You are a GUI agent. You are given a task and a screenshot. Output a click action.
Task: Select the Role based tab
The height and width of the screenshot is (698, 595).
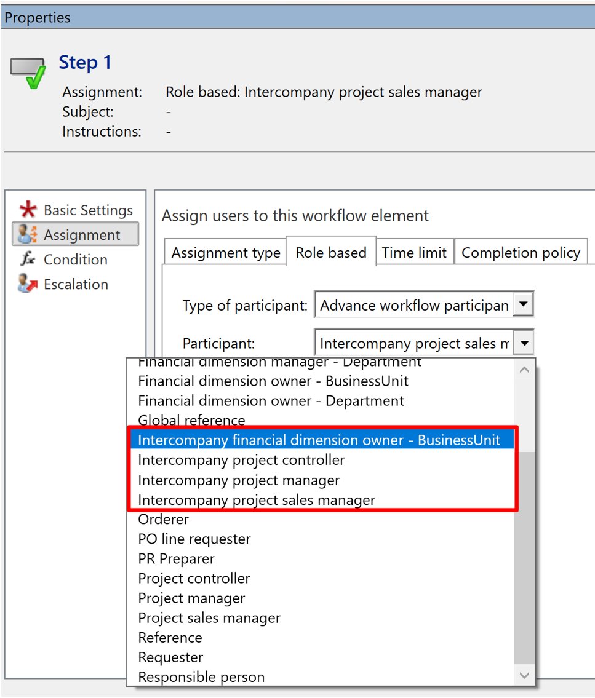click(331, 253)
